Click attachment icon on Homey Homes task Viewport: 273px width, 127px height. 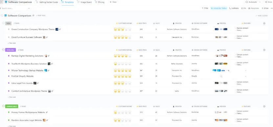(x=47, y=112)
